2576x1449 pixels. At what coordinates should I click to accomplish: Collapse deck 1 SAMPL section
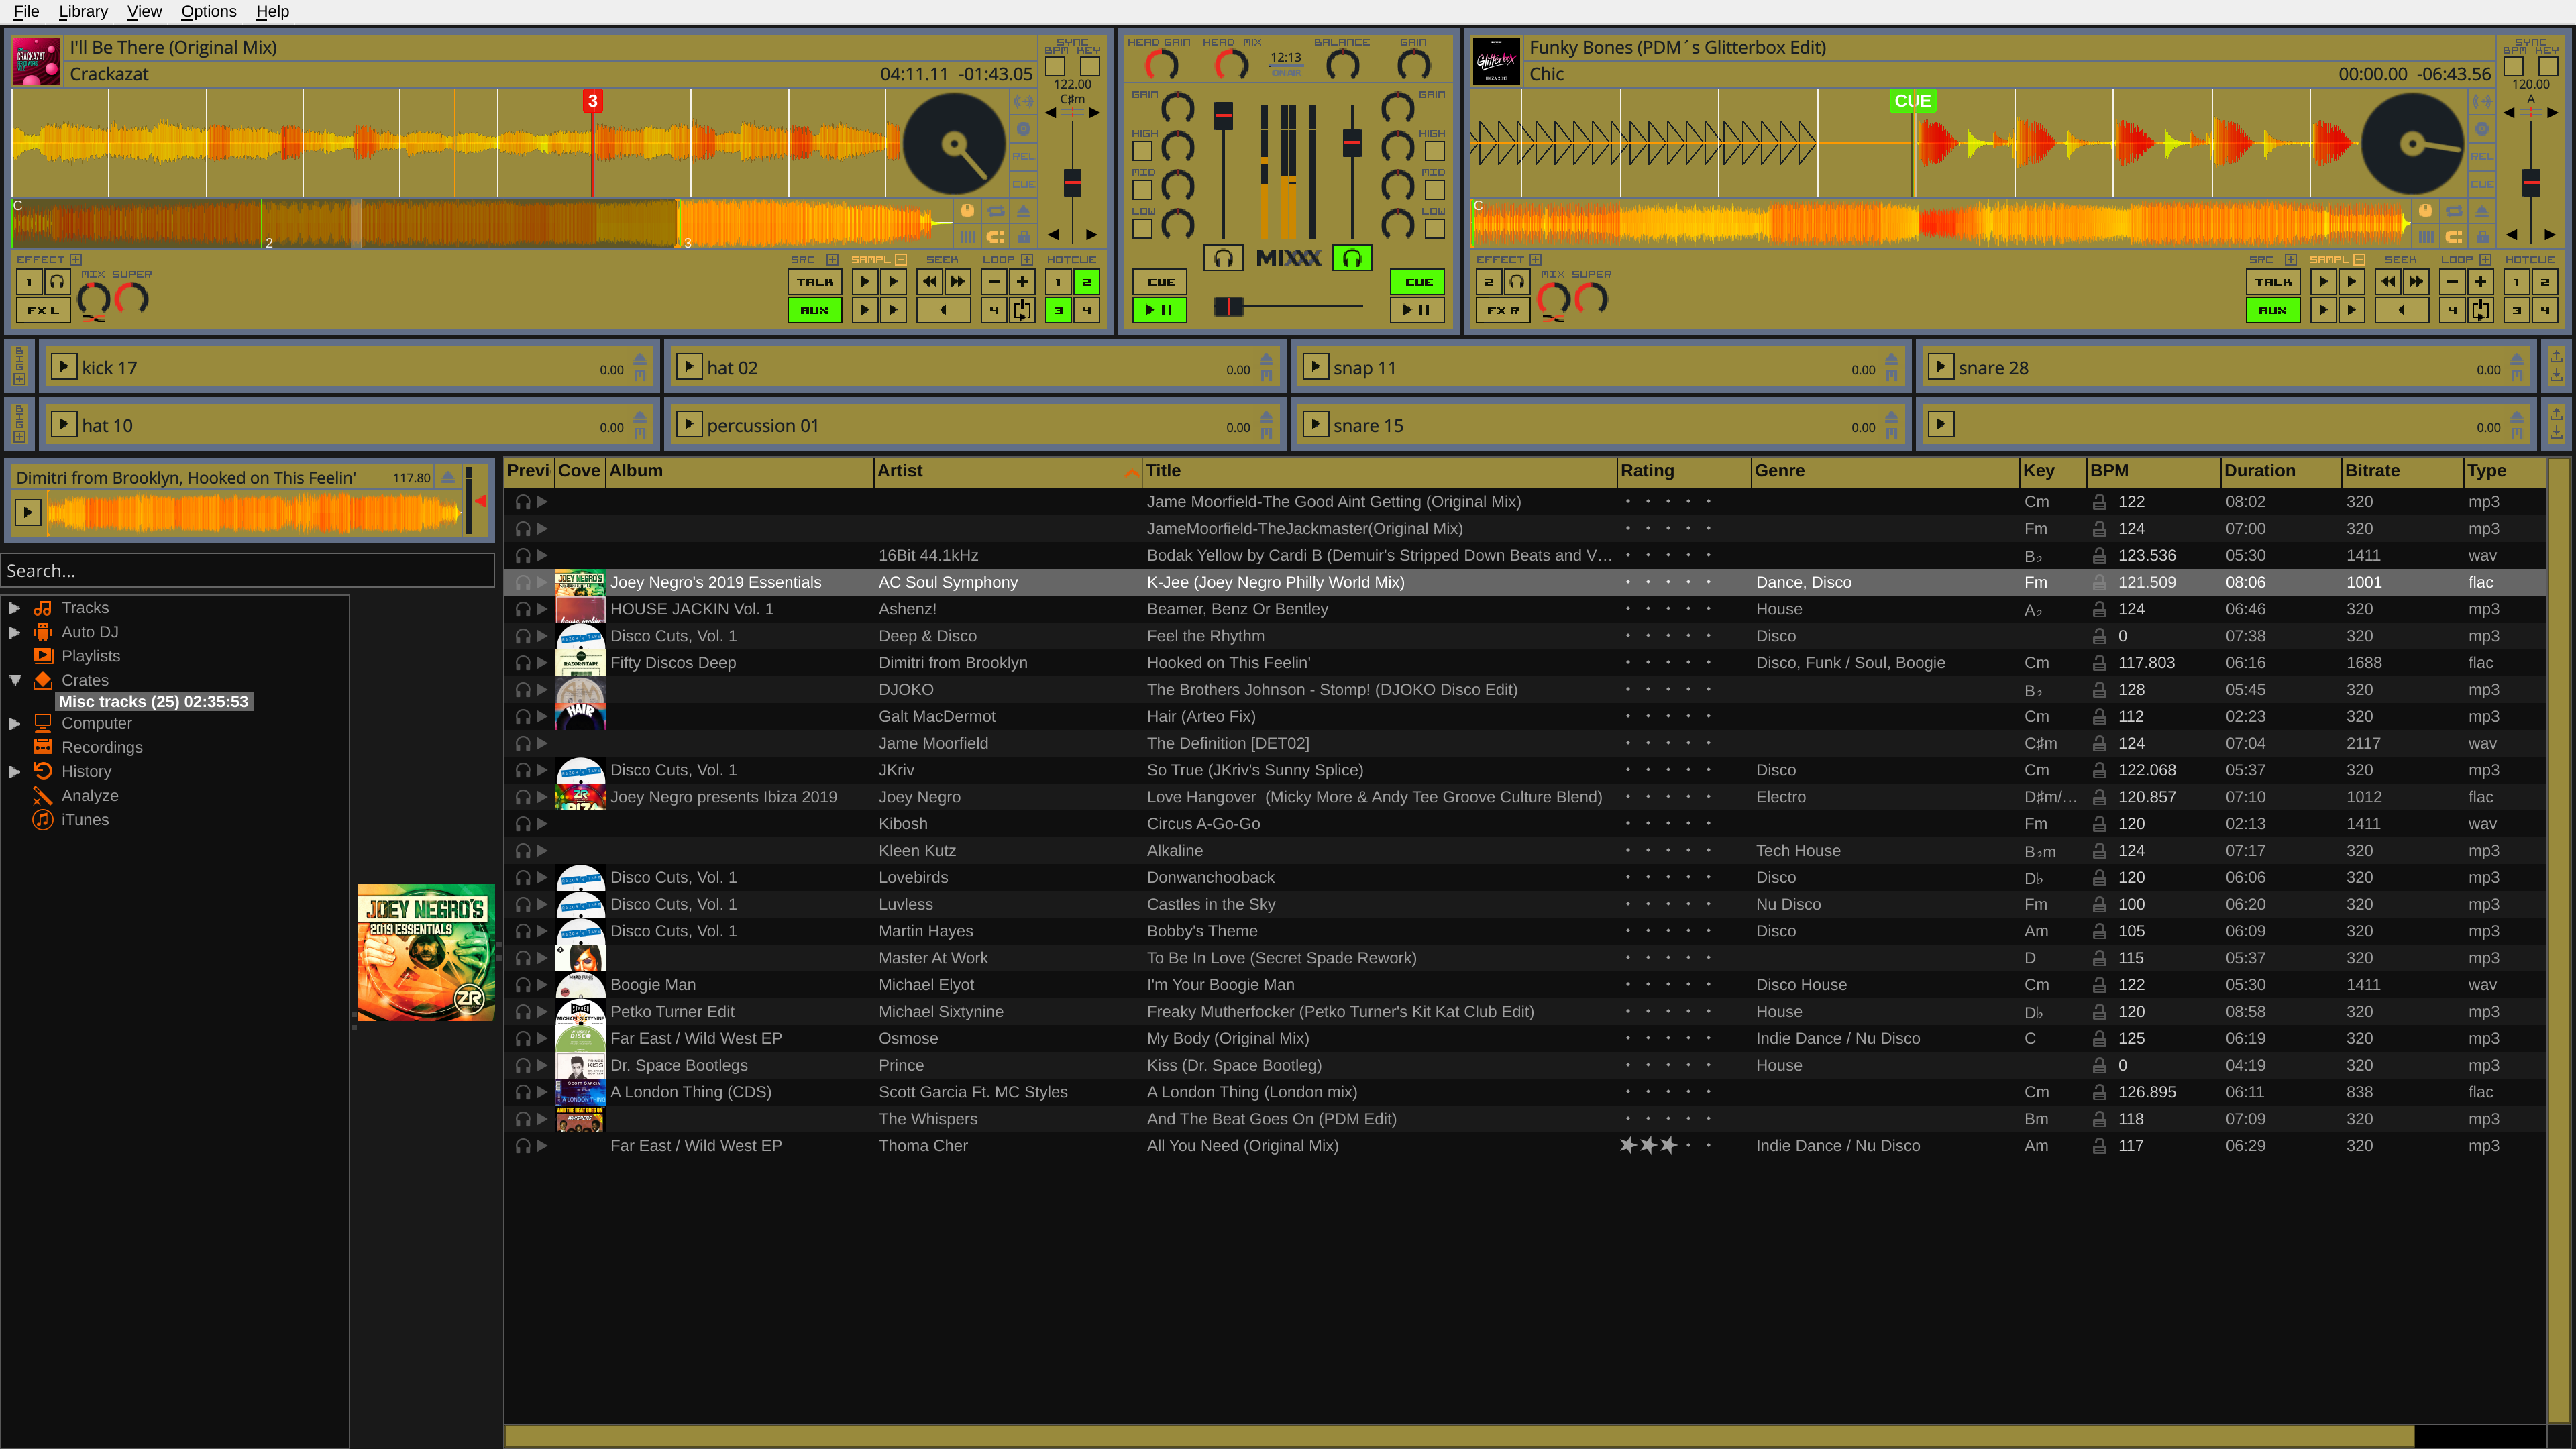coord(901,259)
